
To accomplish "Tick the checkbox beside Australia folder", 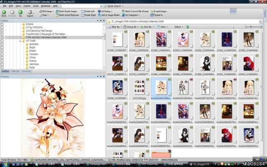I will coord(2,44).
